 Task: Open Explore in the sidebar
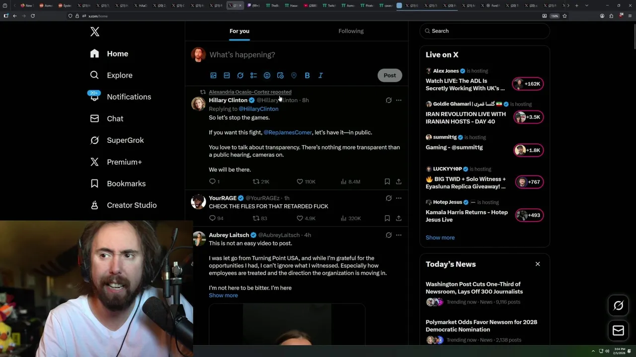111,75
